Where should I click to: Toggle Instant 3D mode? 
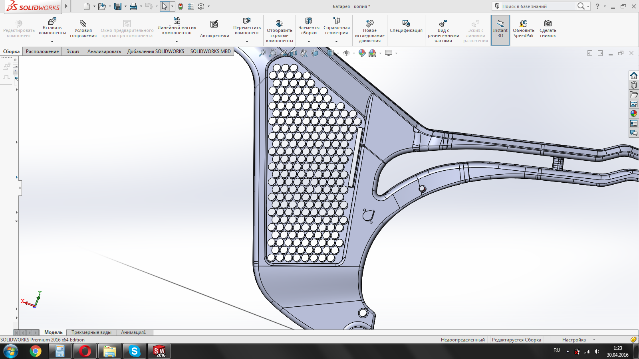[x=500, y=30]
